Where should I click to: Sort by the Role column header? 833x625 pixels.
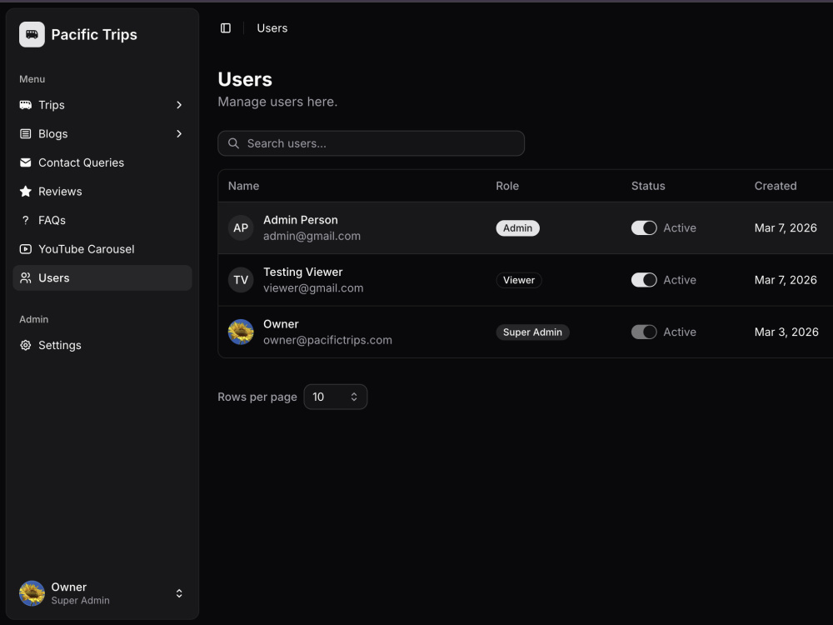507,186
